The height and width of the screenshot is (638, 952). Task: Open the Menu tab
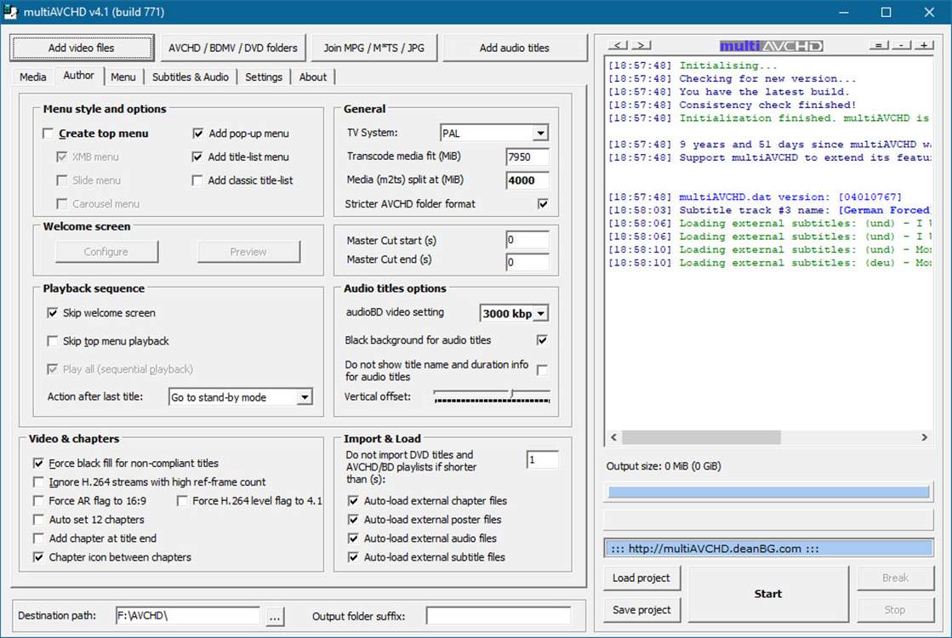pyautogui.click(x=123, y=77)
